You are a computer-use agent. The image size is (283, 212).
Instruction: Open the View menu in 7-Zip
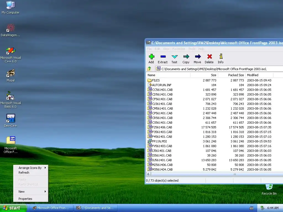[x=166, y=49]
